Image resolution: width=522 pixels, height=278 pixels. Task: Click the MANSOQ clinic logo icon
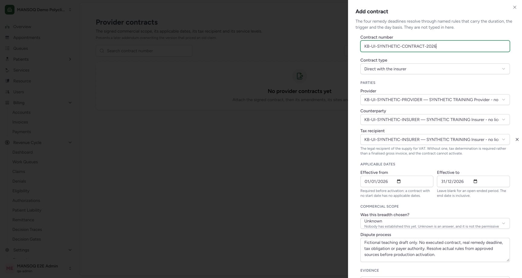click(x=10, y=10)
